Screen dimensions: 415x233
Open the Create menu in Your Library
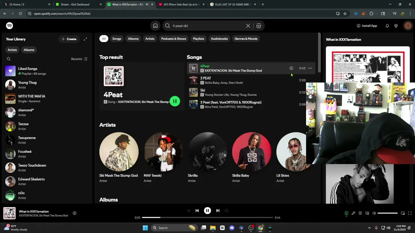coord(69,39)
